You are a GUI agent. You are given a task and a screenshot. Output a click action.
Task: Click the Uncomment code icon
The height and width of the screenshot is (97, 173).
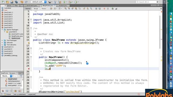pyautogui.click(x=116, y=9)
